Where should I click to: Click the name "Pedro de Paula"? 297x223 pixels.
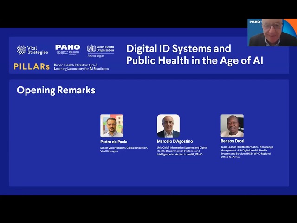point(114,142)
